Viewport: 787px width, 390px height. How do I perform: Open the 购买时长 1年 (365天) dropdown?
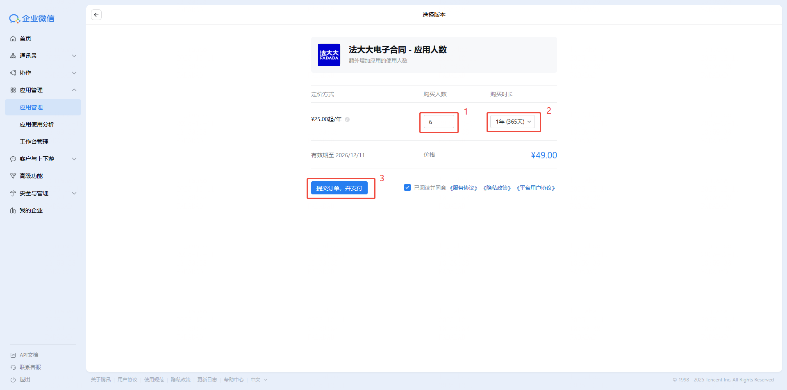click(x=513, y=122)
